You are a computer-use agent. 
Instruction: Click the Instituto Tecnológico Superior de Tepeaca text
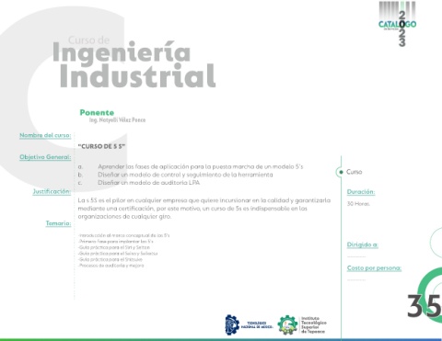coord(314,324)
